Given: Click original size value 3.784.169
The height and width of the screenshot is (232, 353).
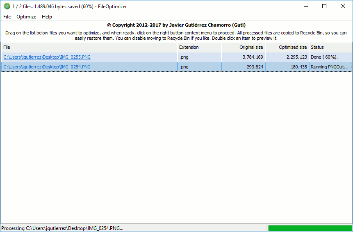Looking at the screenshot, I should point(253,57).
